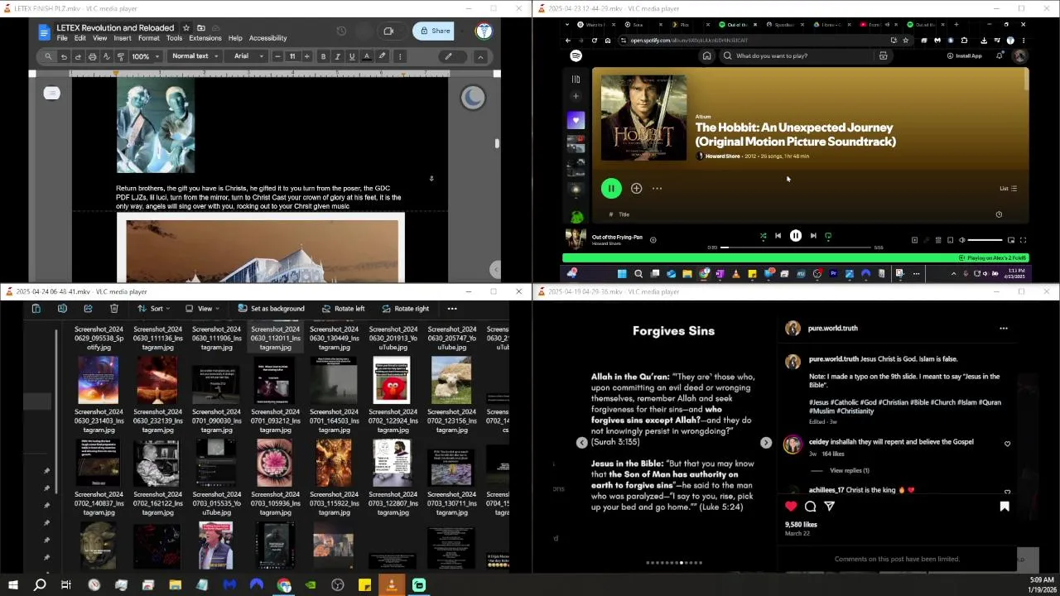Open the Tools menu in Google Docs
The height and width of the screenshot is (596, 1060).
pyautogui.click(x=174, y=38)
